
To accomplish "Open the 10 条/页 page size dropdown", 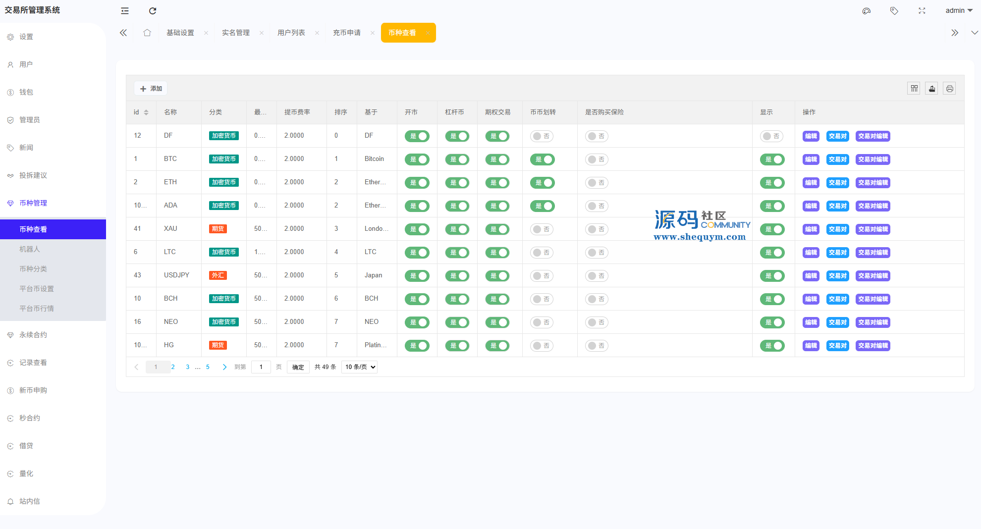I will tap(360, 367).
